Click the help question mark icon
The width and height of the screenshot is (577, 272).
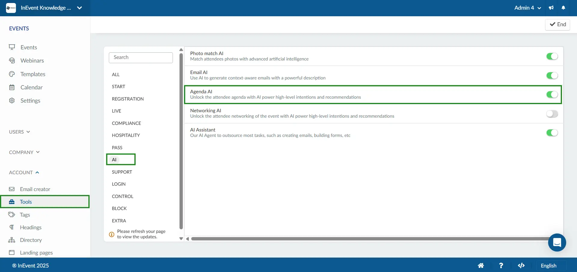pyautogui.click(x=501, y=266)
